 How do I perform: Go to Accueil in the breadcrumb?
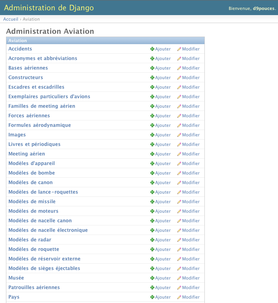[x=11, y=19]
